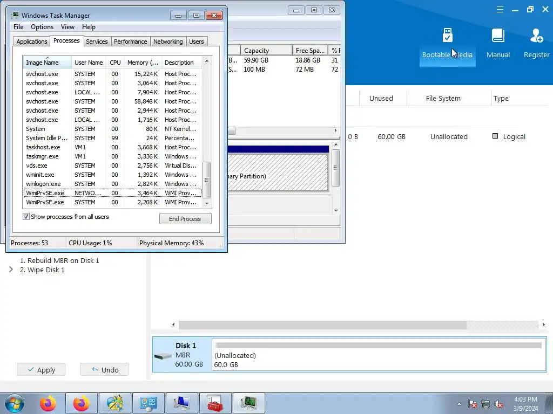Click the Disk 1 drive icon
This screenshot has width=553, height=414.
click(x=163, y=356)
